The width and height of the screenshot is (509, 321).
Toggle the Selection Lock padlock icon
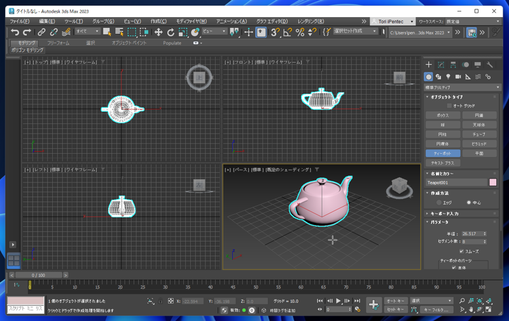click(160, 301)
